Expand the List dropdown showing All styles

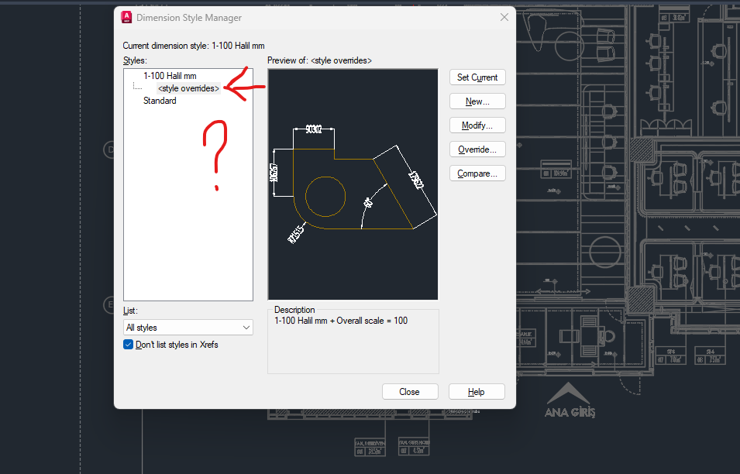(188, 328)
